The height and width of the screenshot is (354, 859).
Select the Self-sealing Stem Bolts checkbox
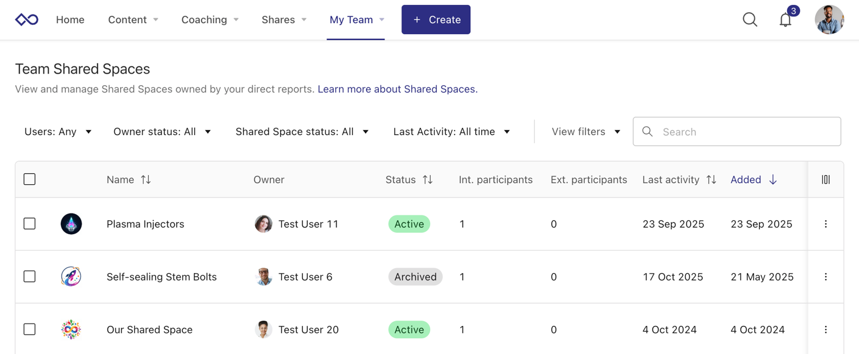point(29,276)
